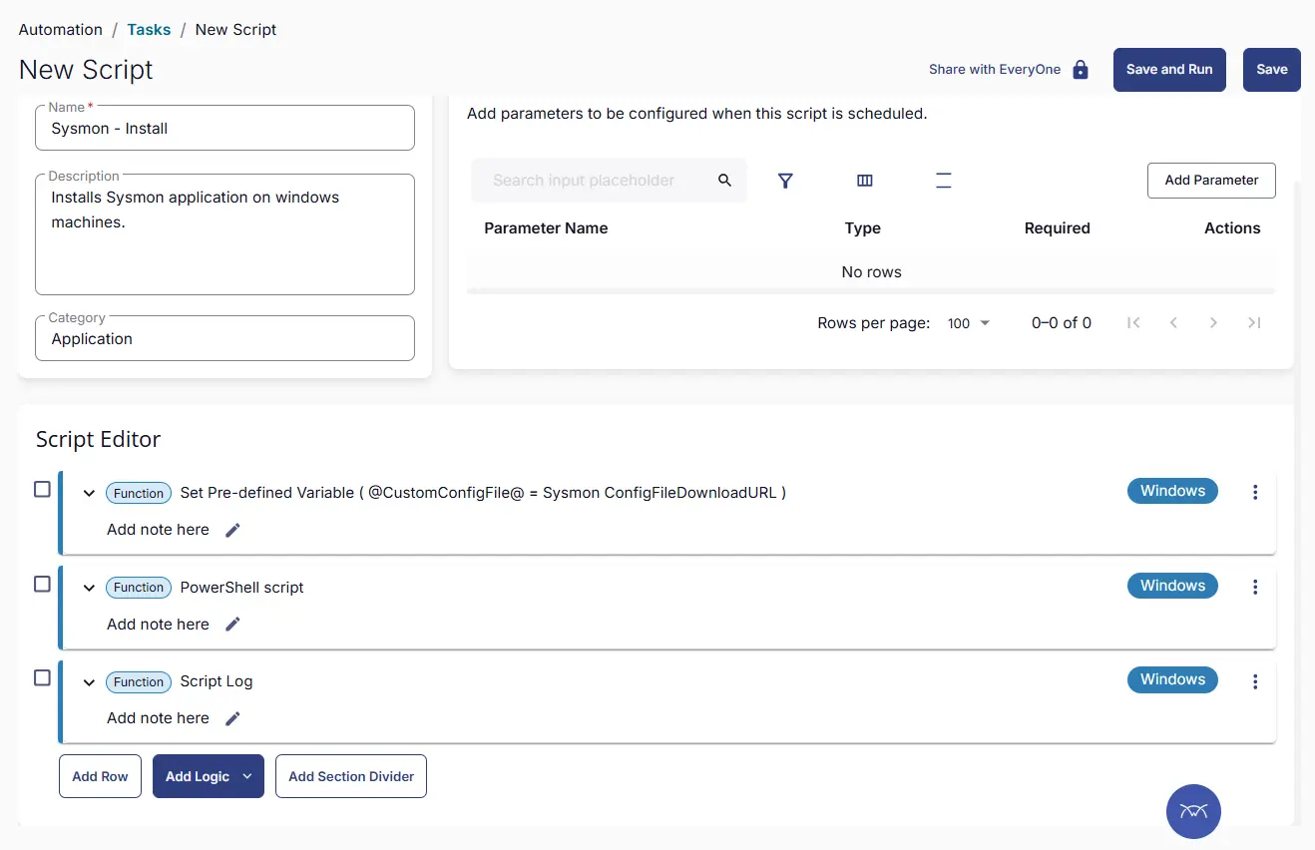Screen dimensions: 1315x850
Task: Click the lock icon beside Share with EveryOne
Action: pos(1080,70)
